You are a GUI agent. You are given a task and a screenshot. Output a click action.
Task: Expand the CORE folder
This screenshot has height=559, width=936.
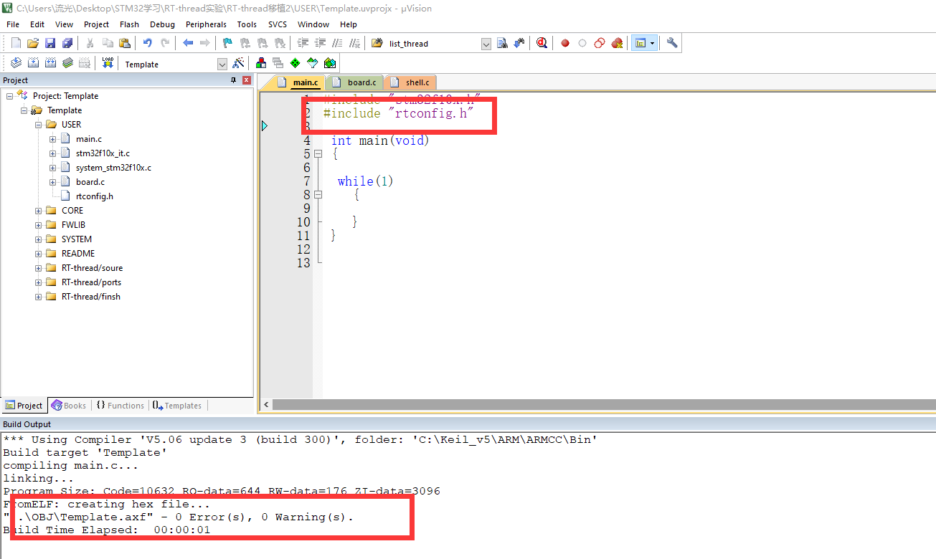pyautogui.click(x=39, y=211)
